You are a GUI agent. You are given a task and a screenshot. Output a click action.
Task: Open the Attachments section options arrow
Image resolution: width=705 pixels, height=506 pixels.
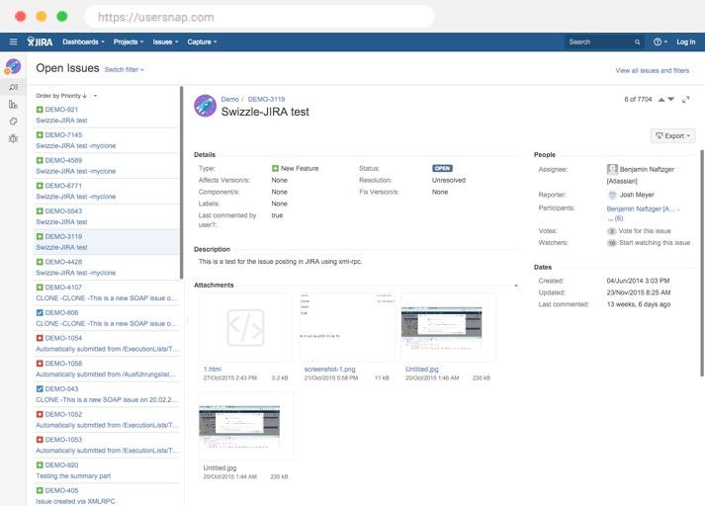coord(516,286)
